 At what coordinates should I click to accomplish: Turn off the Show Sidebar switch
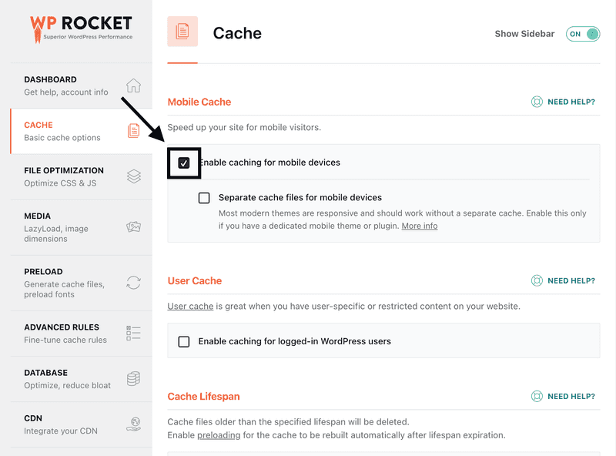point(583,34)
